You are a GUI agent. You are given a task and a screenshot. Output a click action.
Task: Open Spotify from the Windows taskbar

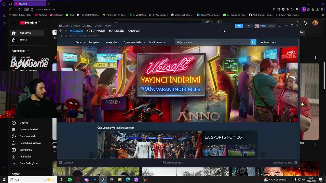click(x=70, y=180)
